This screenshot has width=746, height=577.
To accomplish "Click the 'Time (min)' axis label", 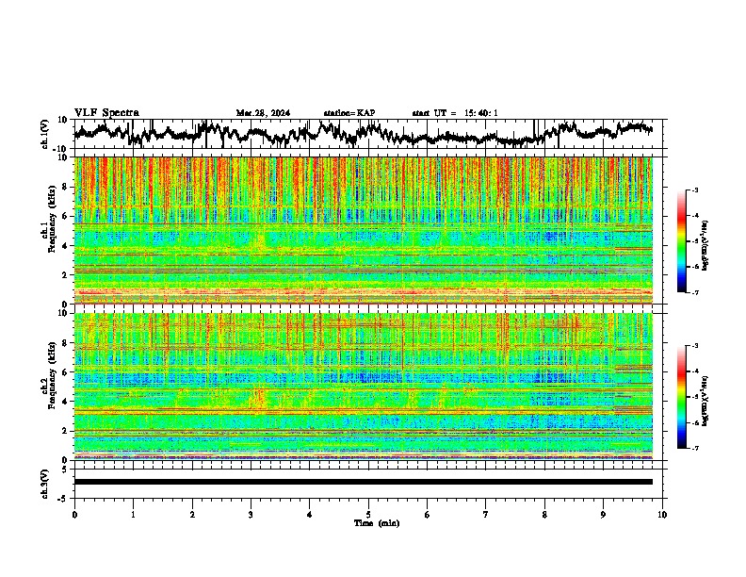I will [377, 523].
